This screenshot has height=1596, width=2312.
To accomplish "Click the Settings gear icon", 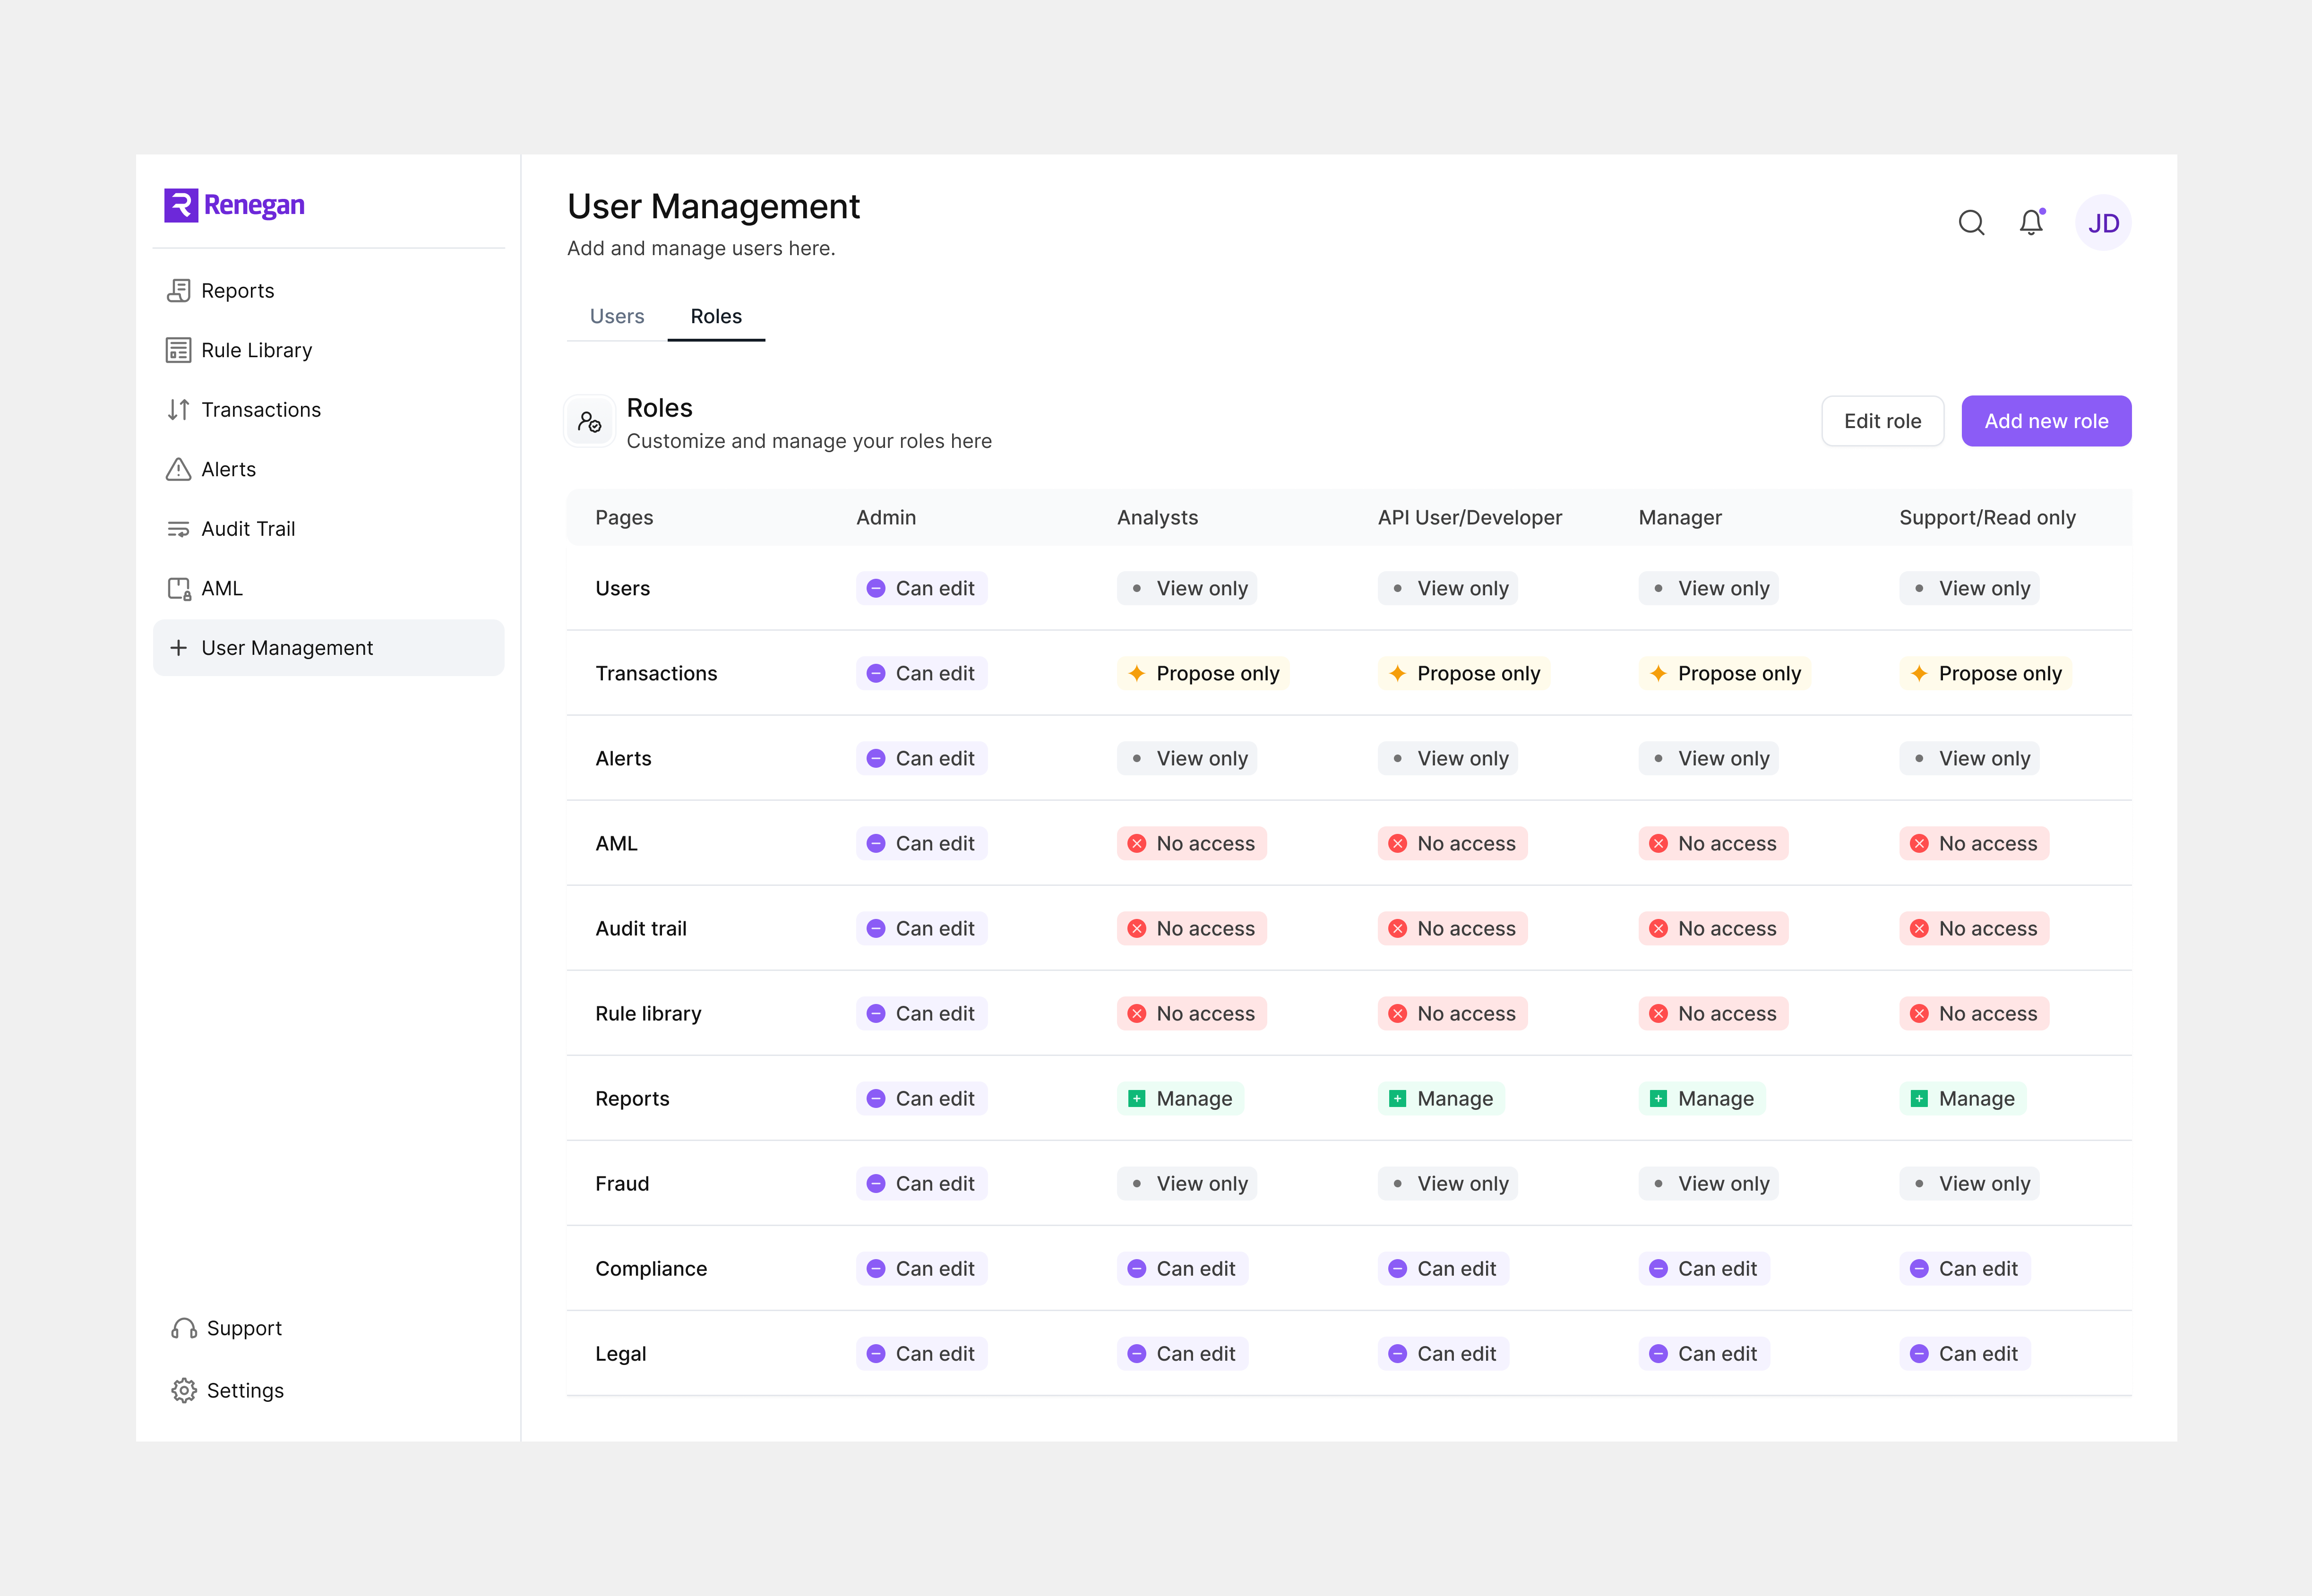I will (184, 1391).
